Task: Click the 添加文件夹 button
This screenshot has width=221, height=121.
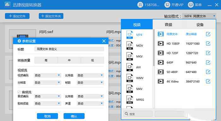Action: pyautogui.click(x=51, y=16)
